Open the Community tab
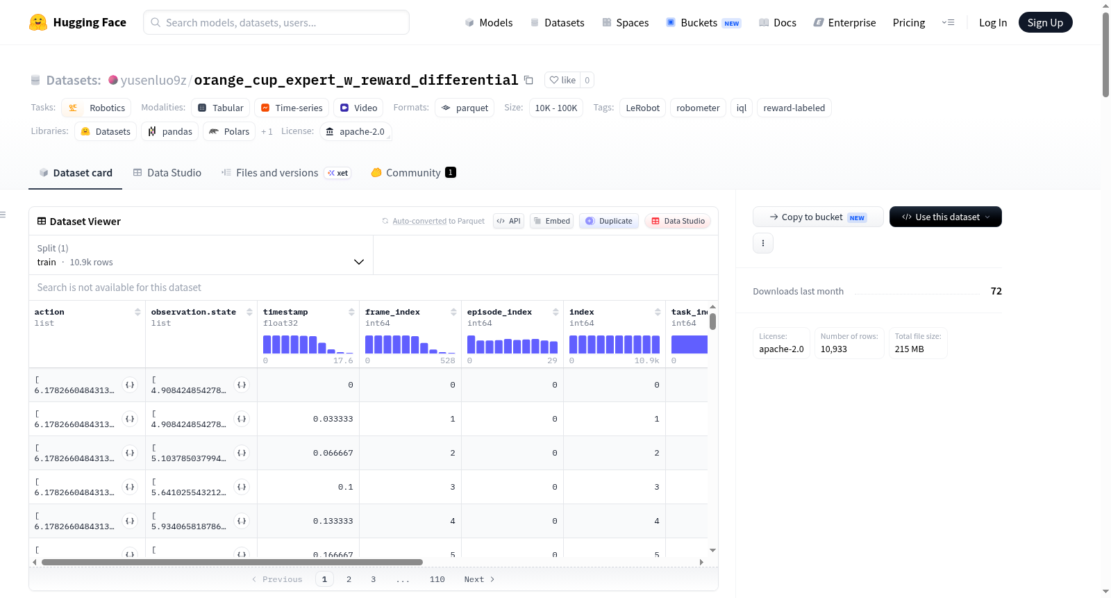 point(413,173)
